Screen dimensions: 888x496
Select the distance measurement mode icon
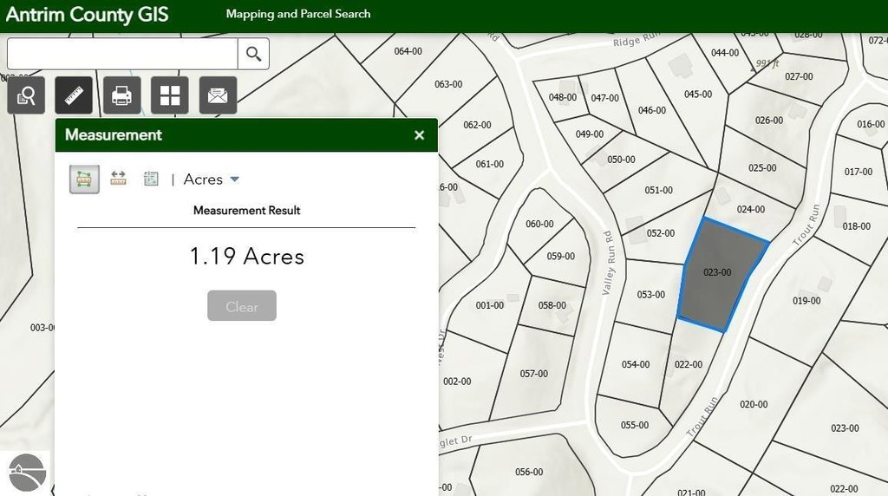click(118, 179)
